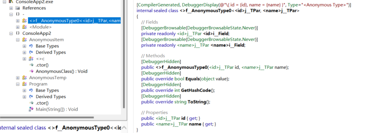This screenshot has width=389, height=133.
Task: Open the GetHashCode method link in code
Action: click(196, 90)
